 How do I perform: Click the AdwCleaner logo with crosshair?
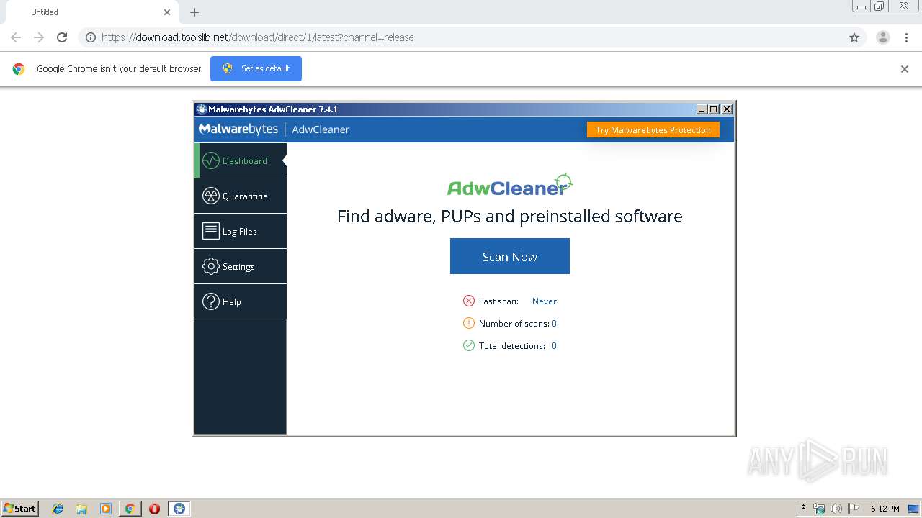click(x=510, y=185)
